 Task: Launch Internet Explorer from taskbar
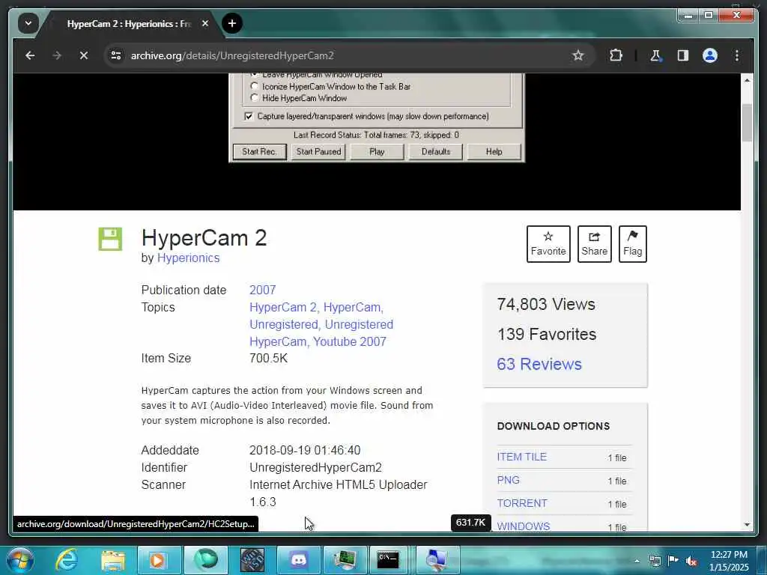(67, 560)
